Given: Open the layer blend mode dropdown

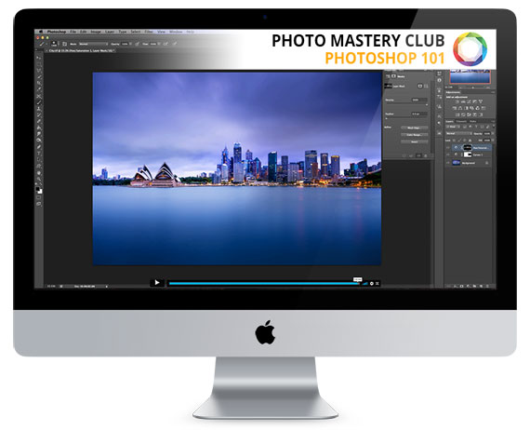Looking at the screenshot, I should (458, 134).
